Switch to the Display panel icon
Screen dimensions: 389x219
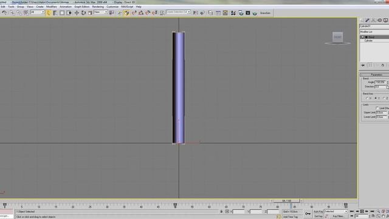click(x=385, y=20)
